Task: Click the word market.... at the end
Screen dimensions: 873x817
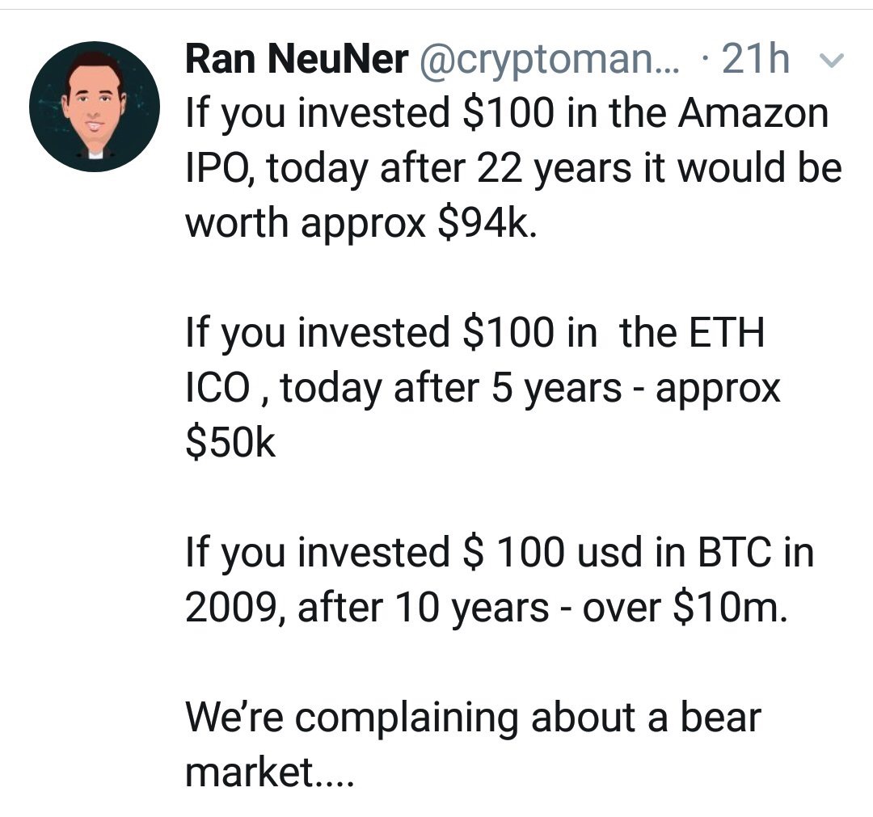Action: pyautogui.click(x=269, y=772)
